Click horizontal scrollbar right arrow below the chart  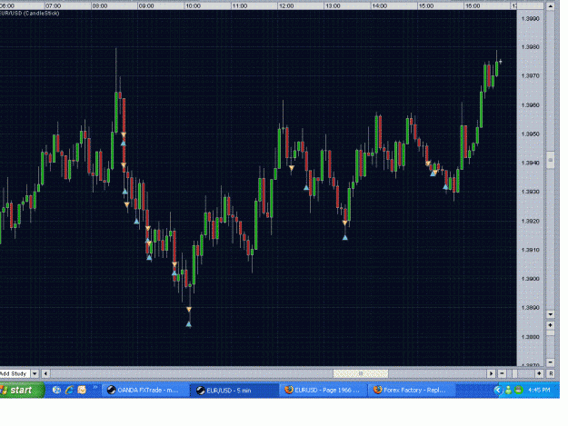[x=491, y=373]
